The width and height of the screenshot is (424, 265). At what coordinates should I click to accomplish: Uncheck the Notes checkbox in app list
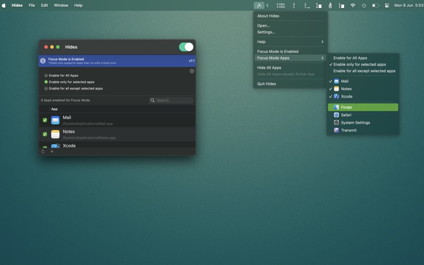click(45, 134)
